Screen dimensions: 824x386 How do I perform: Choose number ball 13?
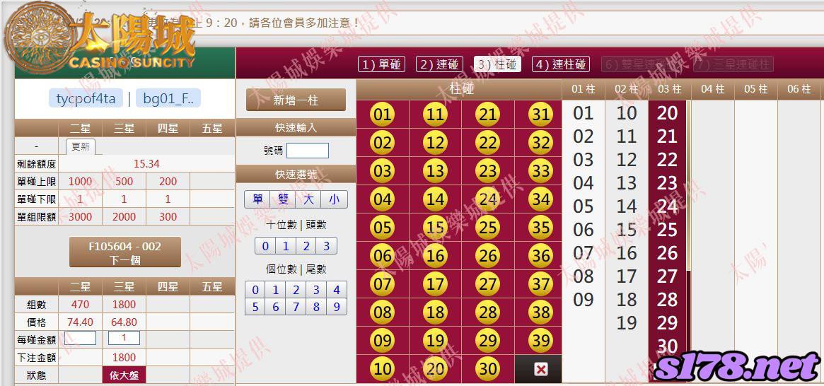coord(435,171)
